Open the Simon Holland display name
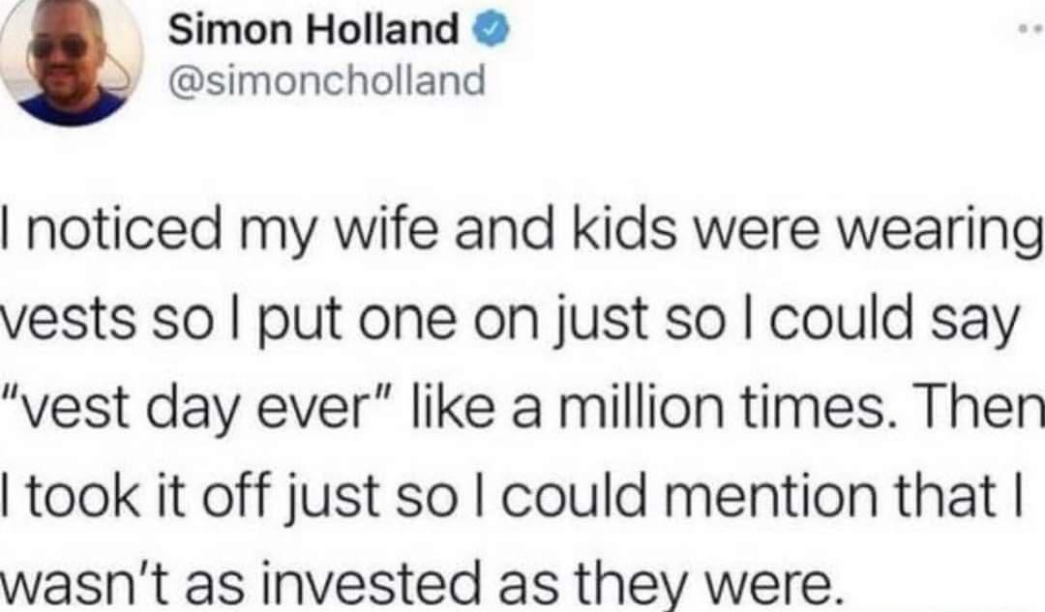1045x612 pixels. (x=313, y=33)
